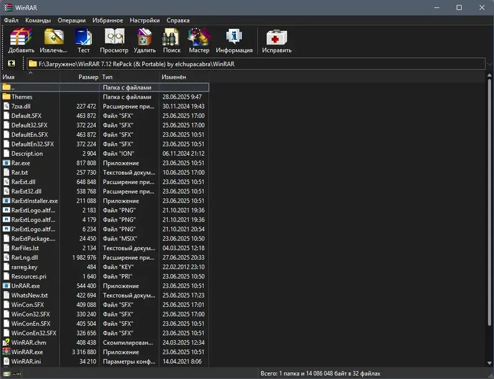The width and height of the screenshot is (494, 379).
Task: Click the Исправить (Repair) first-aid icon
Action: [277, 41]
